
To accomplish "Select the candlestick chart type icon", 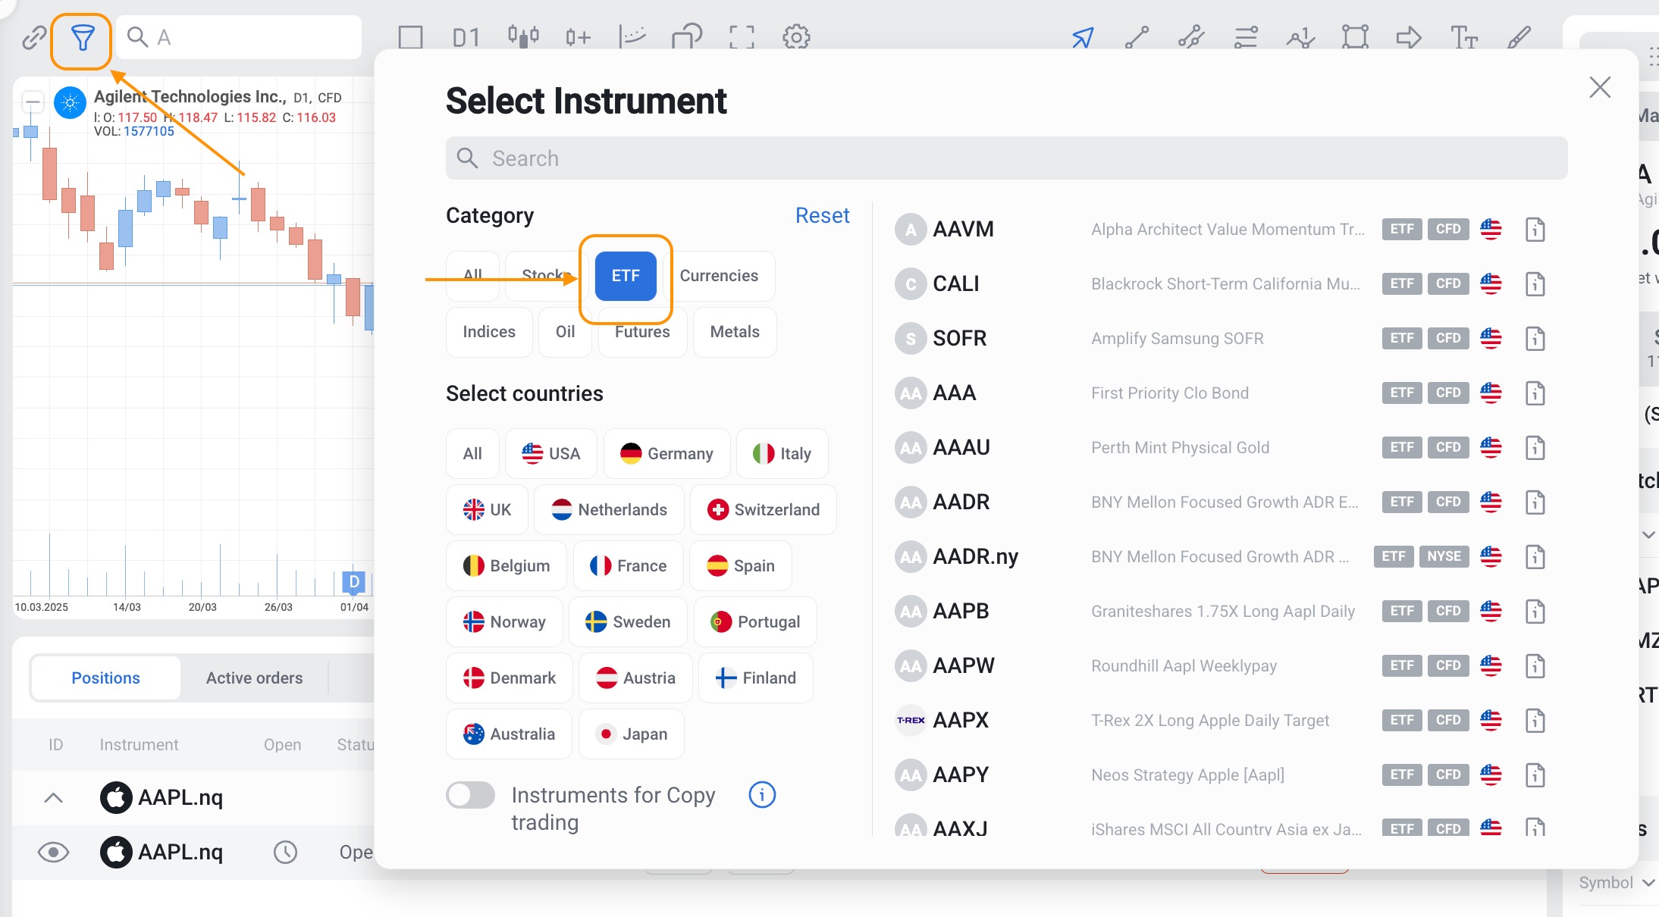I will [x=523, y=37].
